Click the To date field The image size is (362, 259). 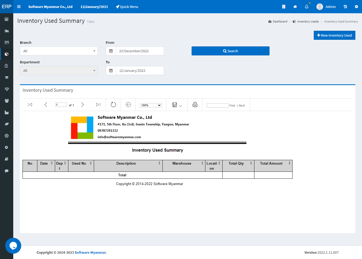[140, 71]
